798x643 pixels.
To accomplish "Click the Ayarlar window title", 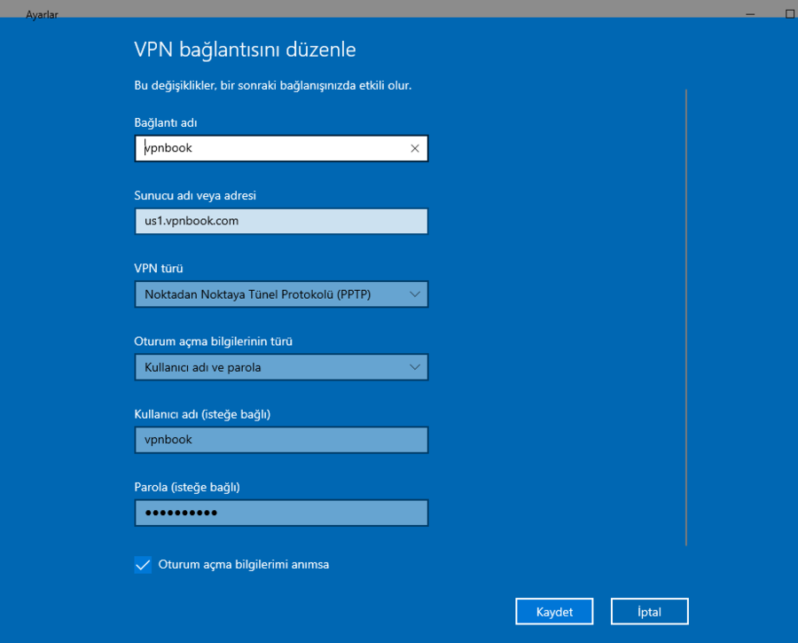I will pyautogui.click(x=42, y=15).
